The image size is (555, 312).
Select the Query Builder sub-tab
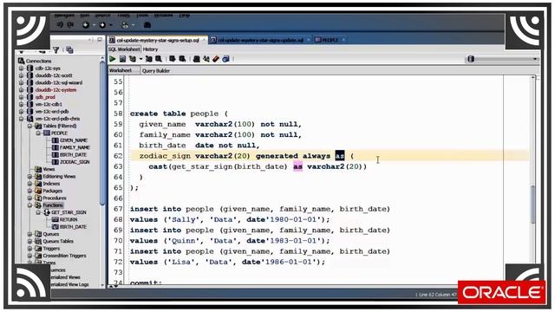pos(156,71)
